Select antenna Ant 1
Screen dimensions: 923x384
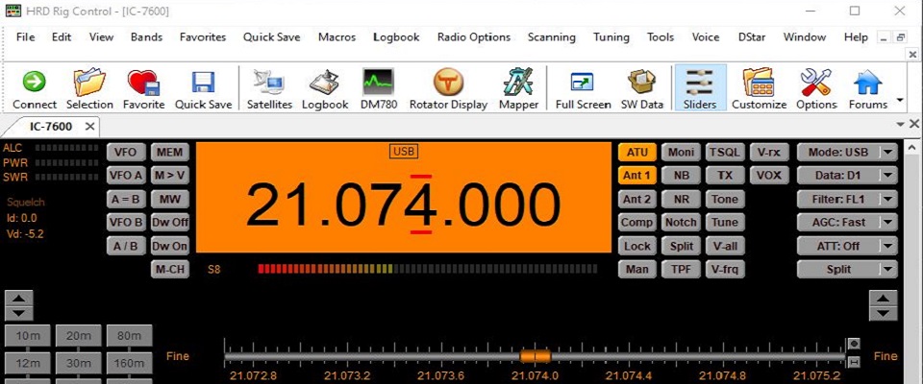coord(636,176)
